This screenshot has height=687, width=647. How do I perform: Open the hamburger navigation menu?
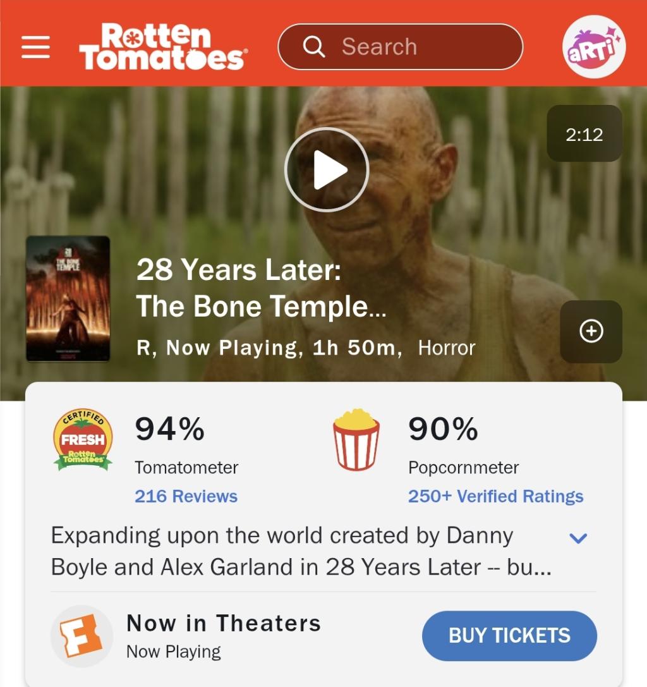pos(35,47)
